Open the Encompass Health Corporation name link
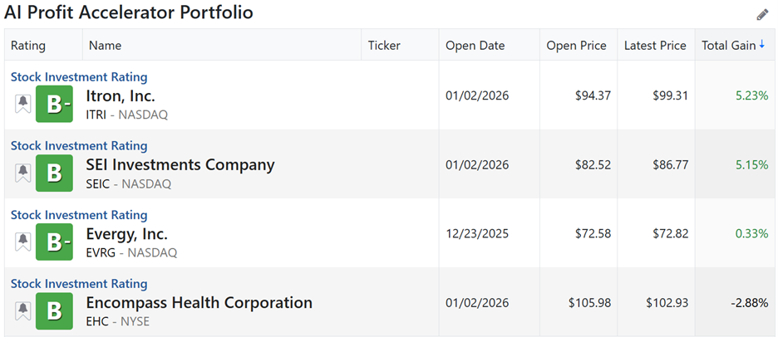The height and width of the screenshot is (337, 778). pos(199,303)
